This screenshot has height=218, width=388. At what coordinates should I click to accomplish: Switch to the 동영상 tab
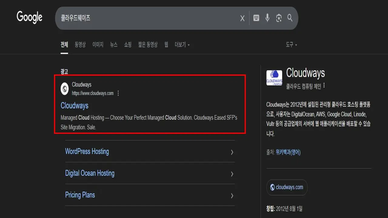coord(80,45)
